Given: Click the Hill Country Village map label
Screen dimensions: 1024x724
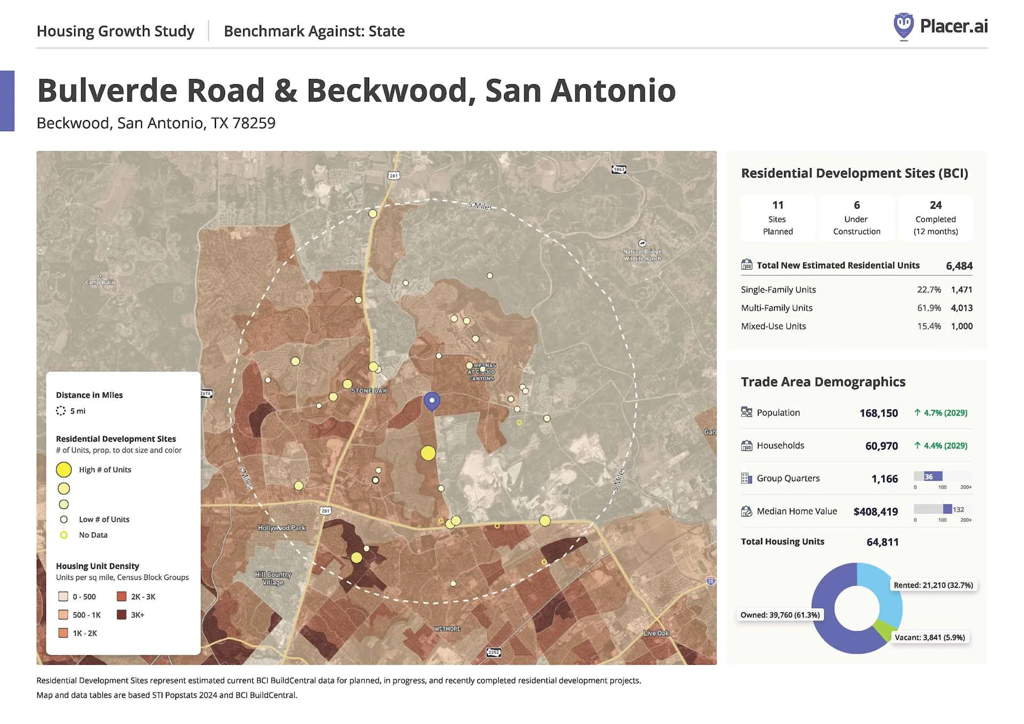Looking at the screenshot, I should point(273,578).
